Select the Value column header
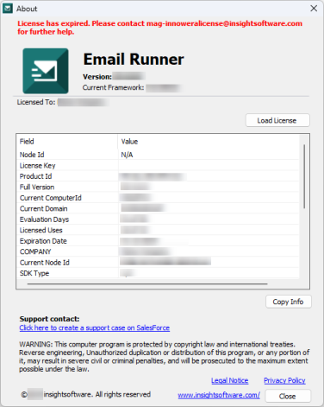Image resolution: width=324 pixels, height=407 pixels. click(209, 142)
